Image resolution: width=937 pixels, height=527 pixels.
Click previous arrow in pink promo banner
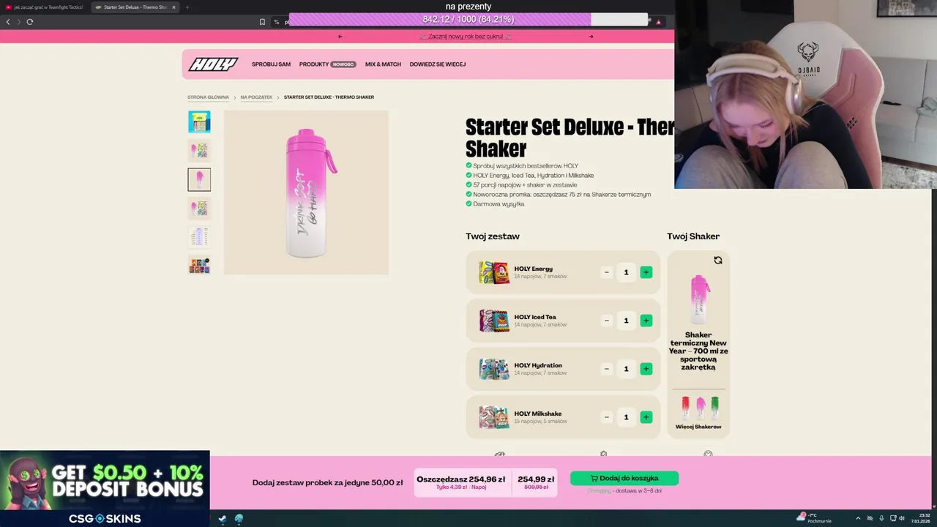[340, 37]
